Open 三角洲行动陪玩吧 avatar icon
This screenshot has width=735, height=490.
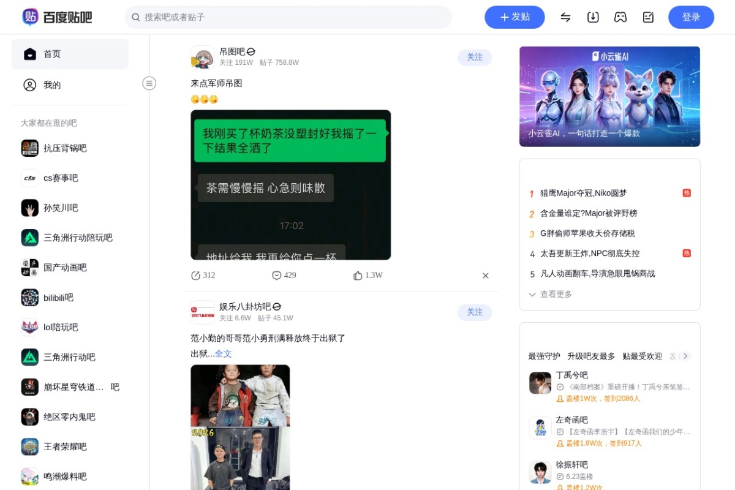pyautogui.click(x=30, y=238)
